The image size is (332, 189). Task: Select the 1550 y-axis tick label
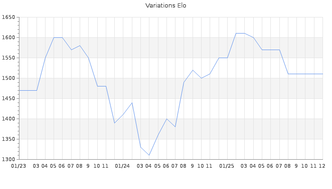(8, 58)
